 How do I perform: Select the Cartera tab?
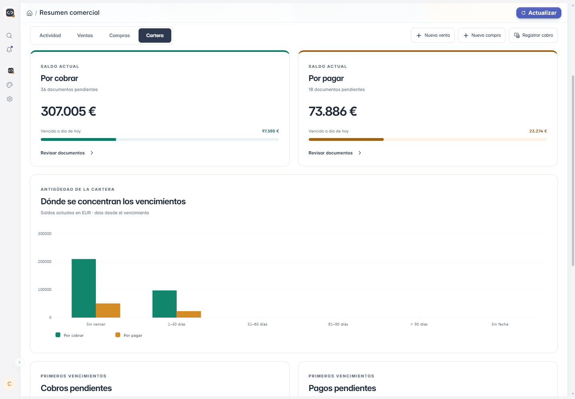155,36
